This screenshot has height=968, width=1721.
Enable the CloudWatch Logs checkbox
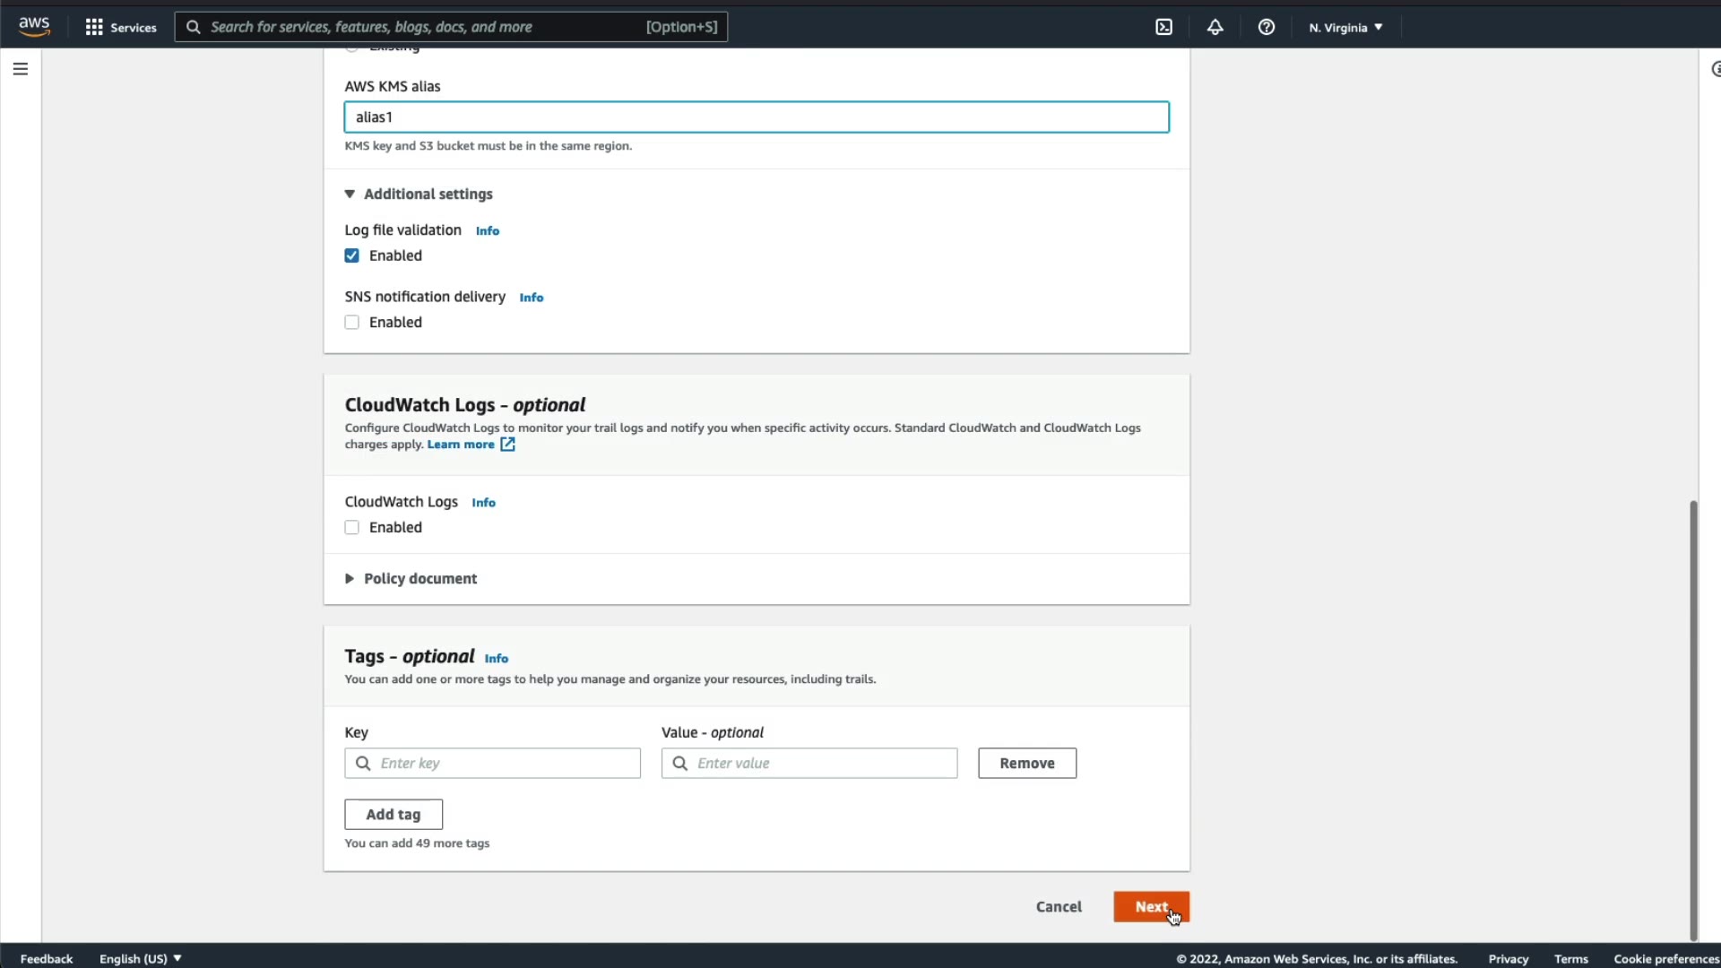pos(352,528)
